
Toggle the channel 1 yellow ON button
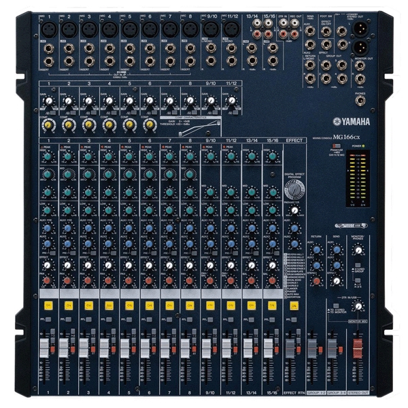point(48,305)
